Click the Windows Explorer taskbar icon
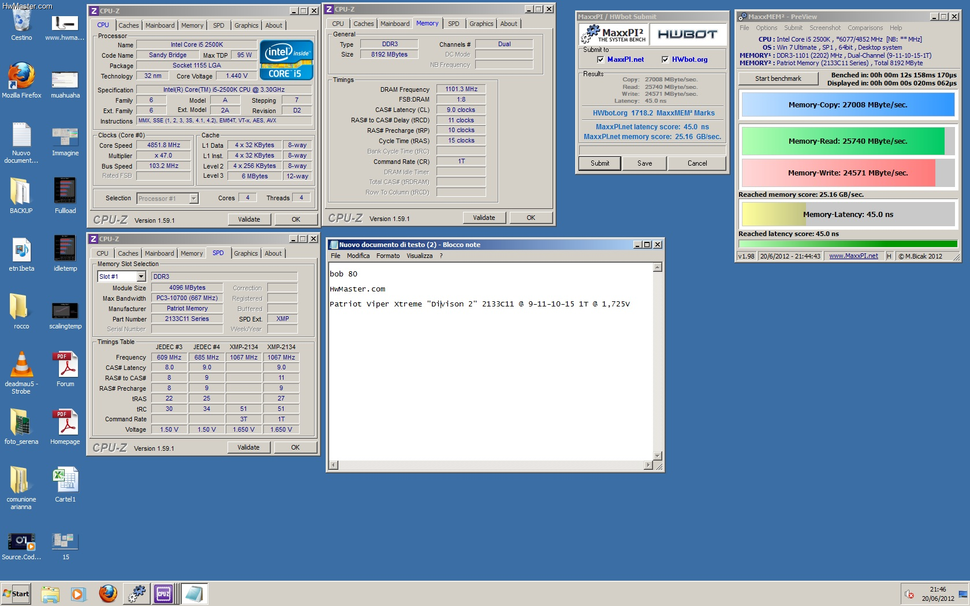The width and height of the screenshot is (970, 606). click(x=50, y=594)
